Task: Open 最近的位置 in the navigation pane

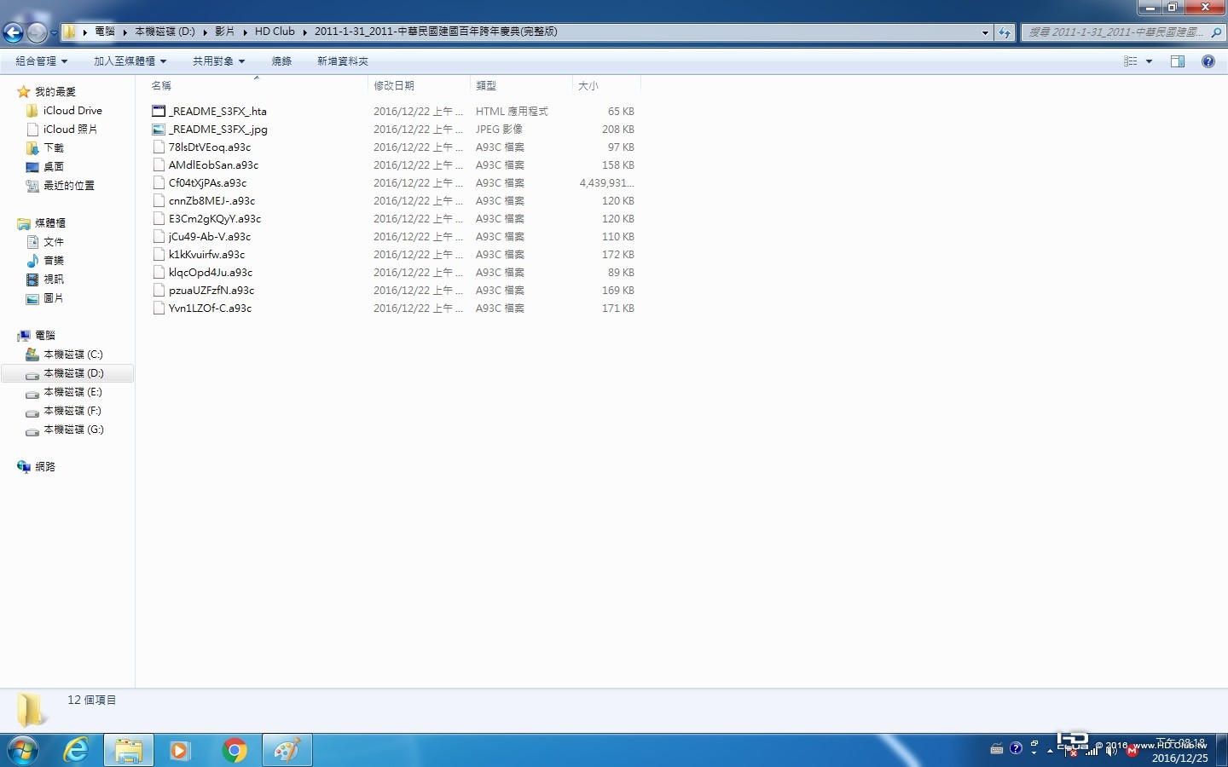Action: 69,186
